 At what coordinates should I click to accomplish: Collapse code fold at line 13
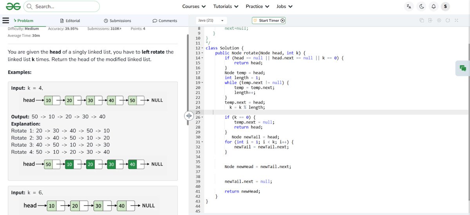(202, 53)
